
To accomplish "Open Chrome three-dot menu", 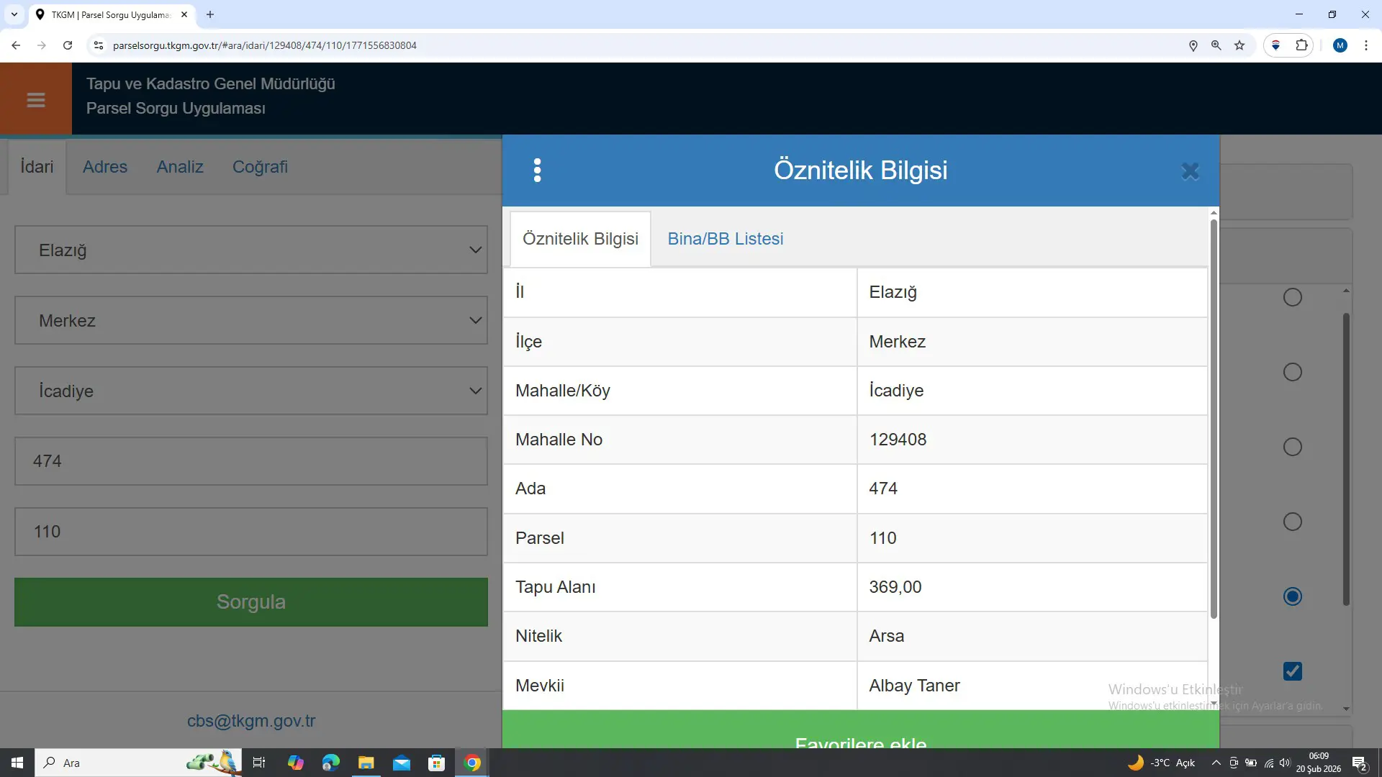I will point(1365,45).
